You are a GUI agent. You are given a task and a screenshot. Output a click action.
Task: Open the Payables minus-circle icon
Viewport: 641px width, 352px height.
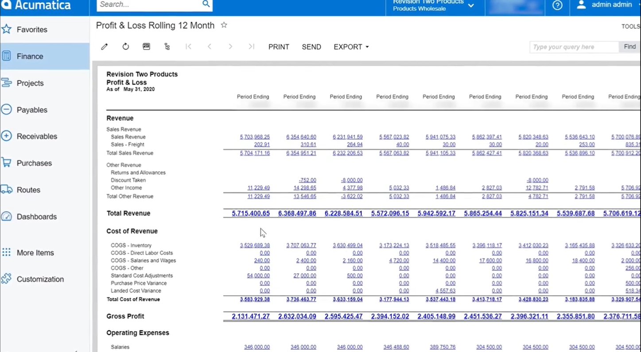(x=6, y=109)
